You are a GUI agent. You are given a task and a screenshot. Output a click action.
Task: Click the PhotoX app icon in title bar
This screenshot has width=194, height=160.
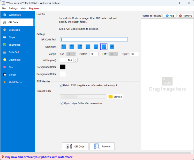tap(3, 3)
